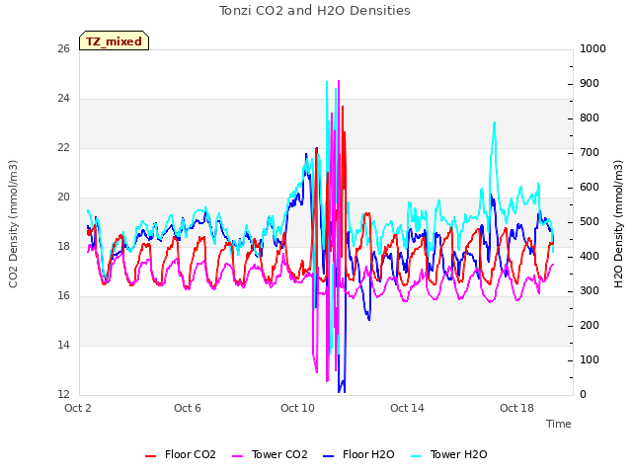Image resolution: width=632 pixels, height=474 pixels.
Task: Click the 0 right axis tick label
Action: point(584,395)
